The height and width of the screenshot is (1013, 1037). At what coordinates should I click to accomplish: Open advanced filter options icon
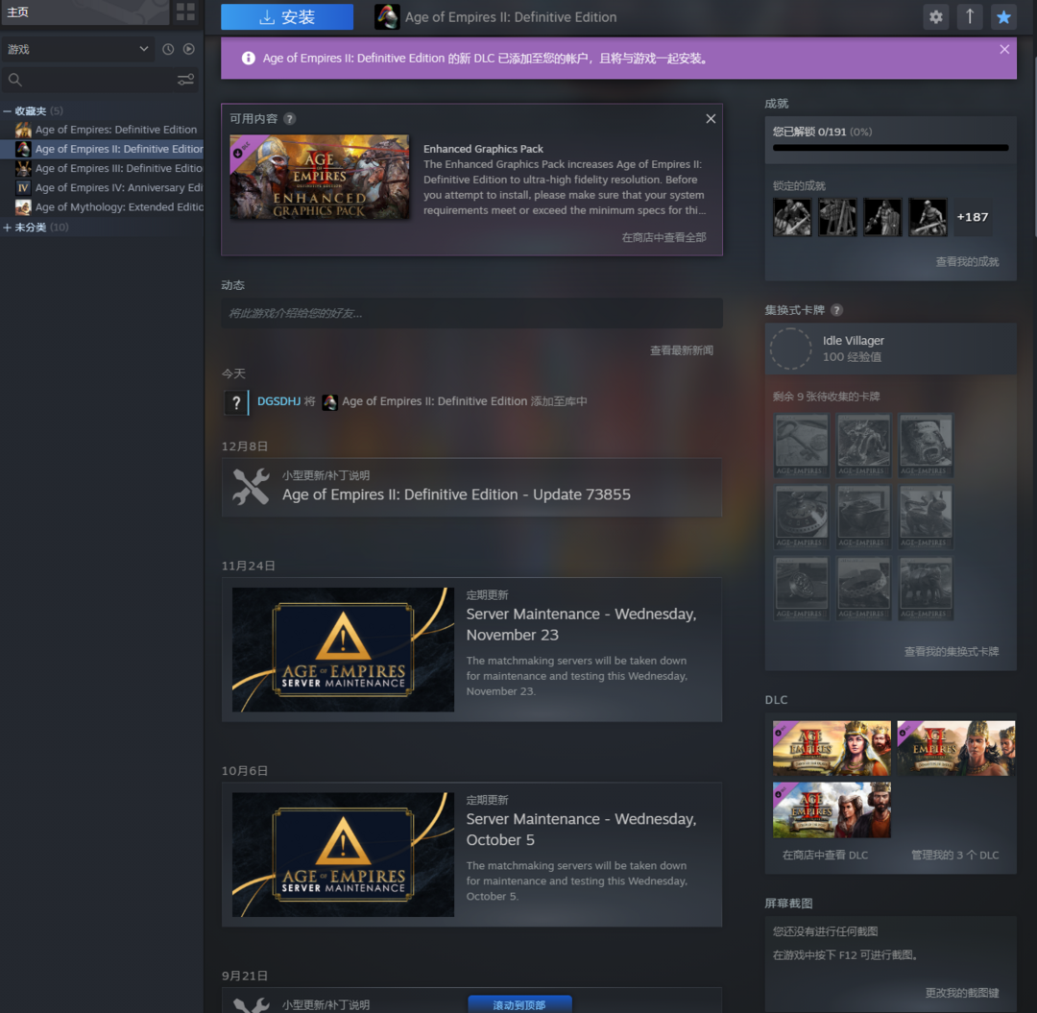[185, 80]
